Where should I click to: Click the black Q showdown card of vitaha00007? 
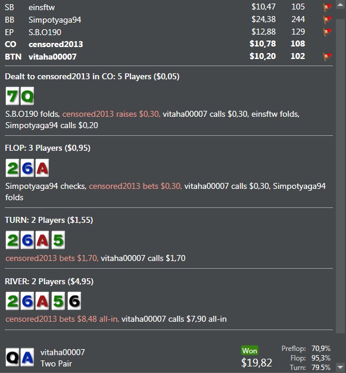pyautogui.click(x=13, y=358)
